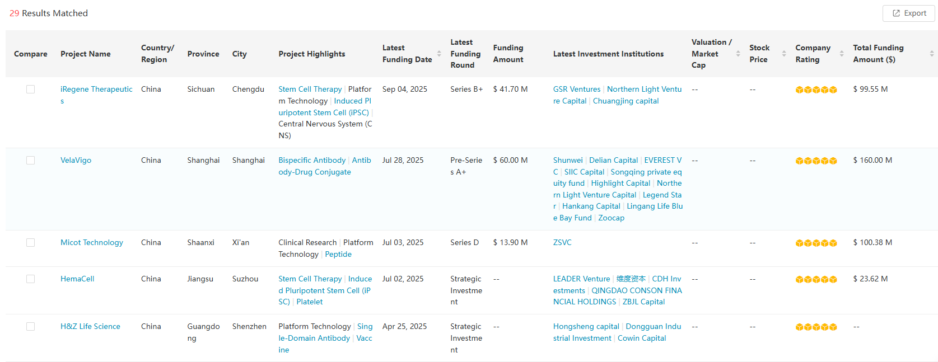Viewport: 938px width, 362px height.
Task: Open Highlight Capital investor link
Action: [x=620, y=183]
